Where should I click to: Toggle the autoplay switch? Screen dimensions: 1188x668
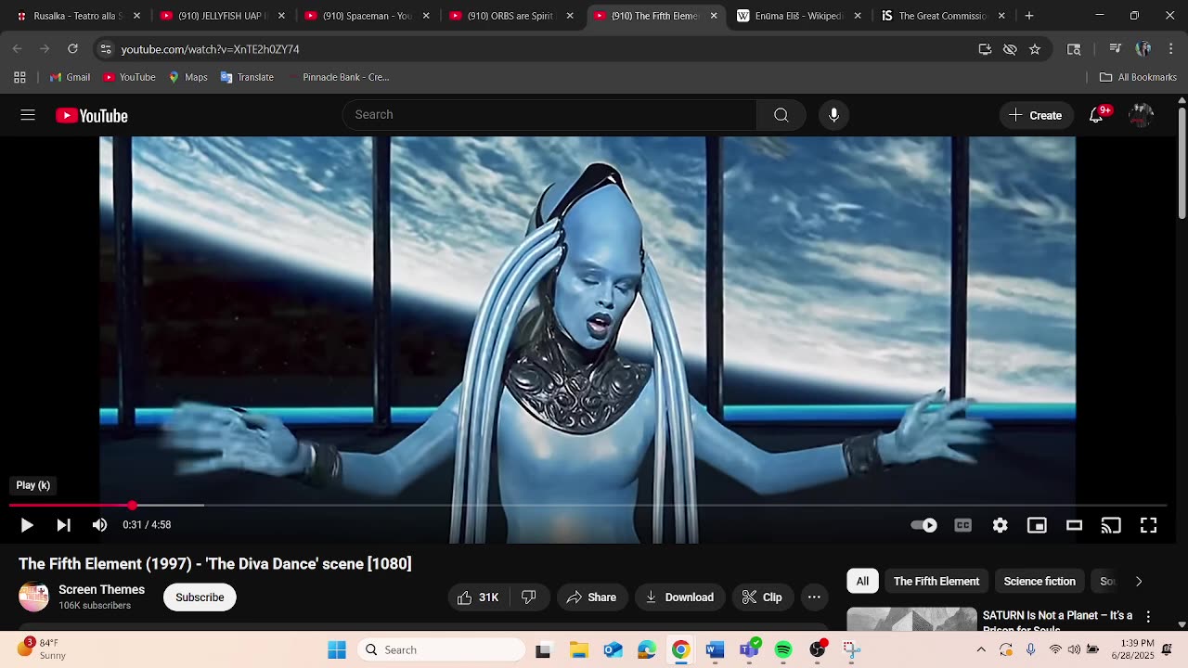click(923, 525)
